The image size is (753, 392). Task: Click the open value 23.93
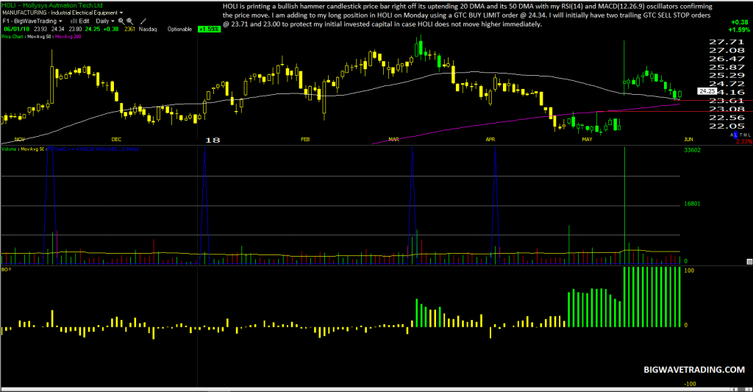(40, 29)
